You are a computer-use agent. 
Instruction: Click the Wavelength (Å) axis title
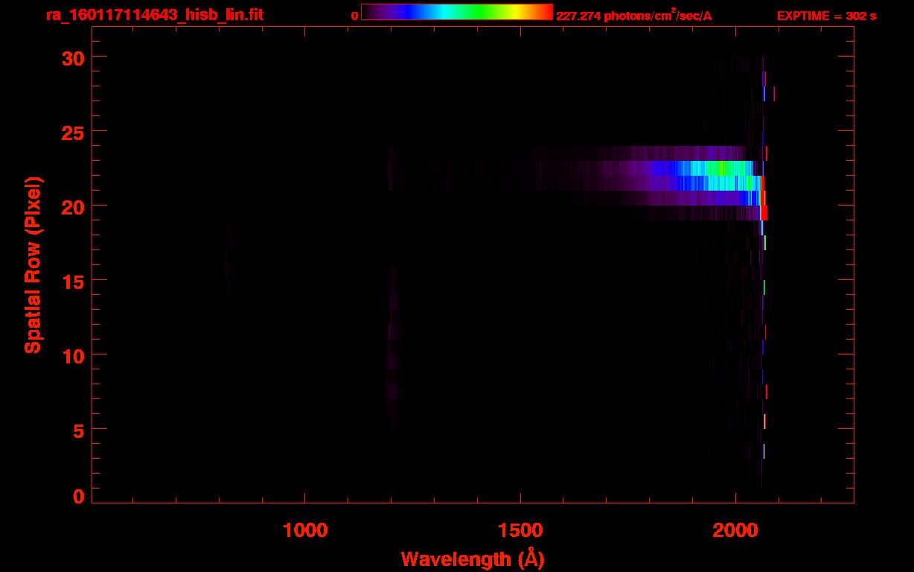473,559
